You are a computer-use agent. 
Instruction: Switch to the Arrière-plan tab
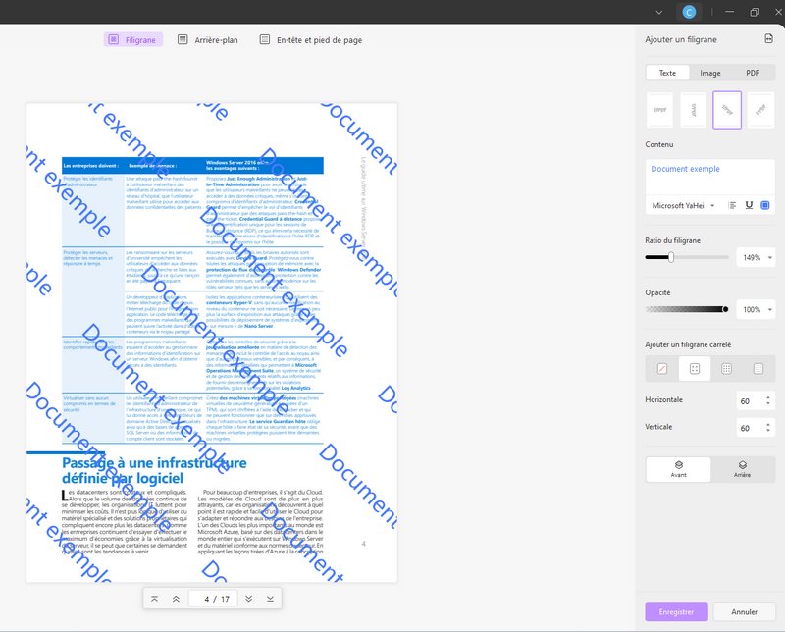[208, 39]
